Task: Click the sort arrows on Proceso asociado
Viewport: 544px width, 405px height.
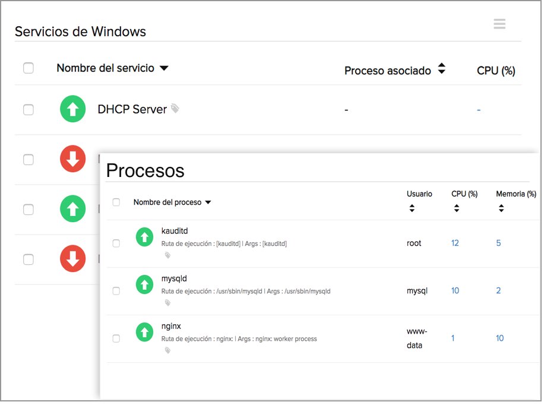Action: [x=442, y=68]
